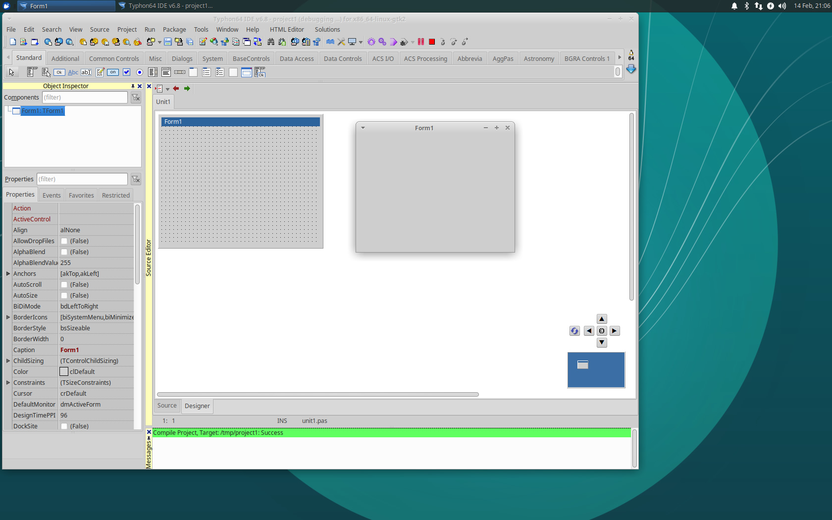Select Form1: TForm1 in component tree

(43, 111)
